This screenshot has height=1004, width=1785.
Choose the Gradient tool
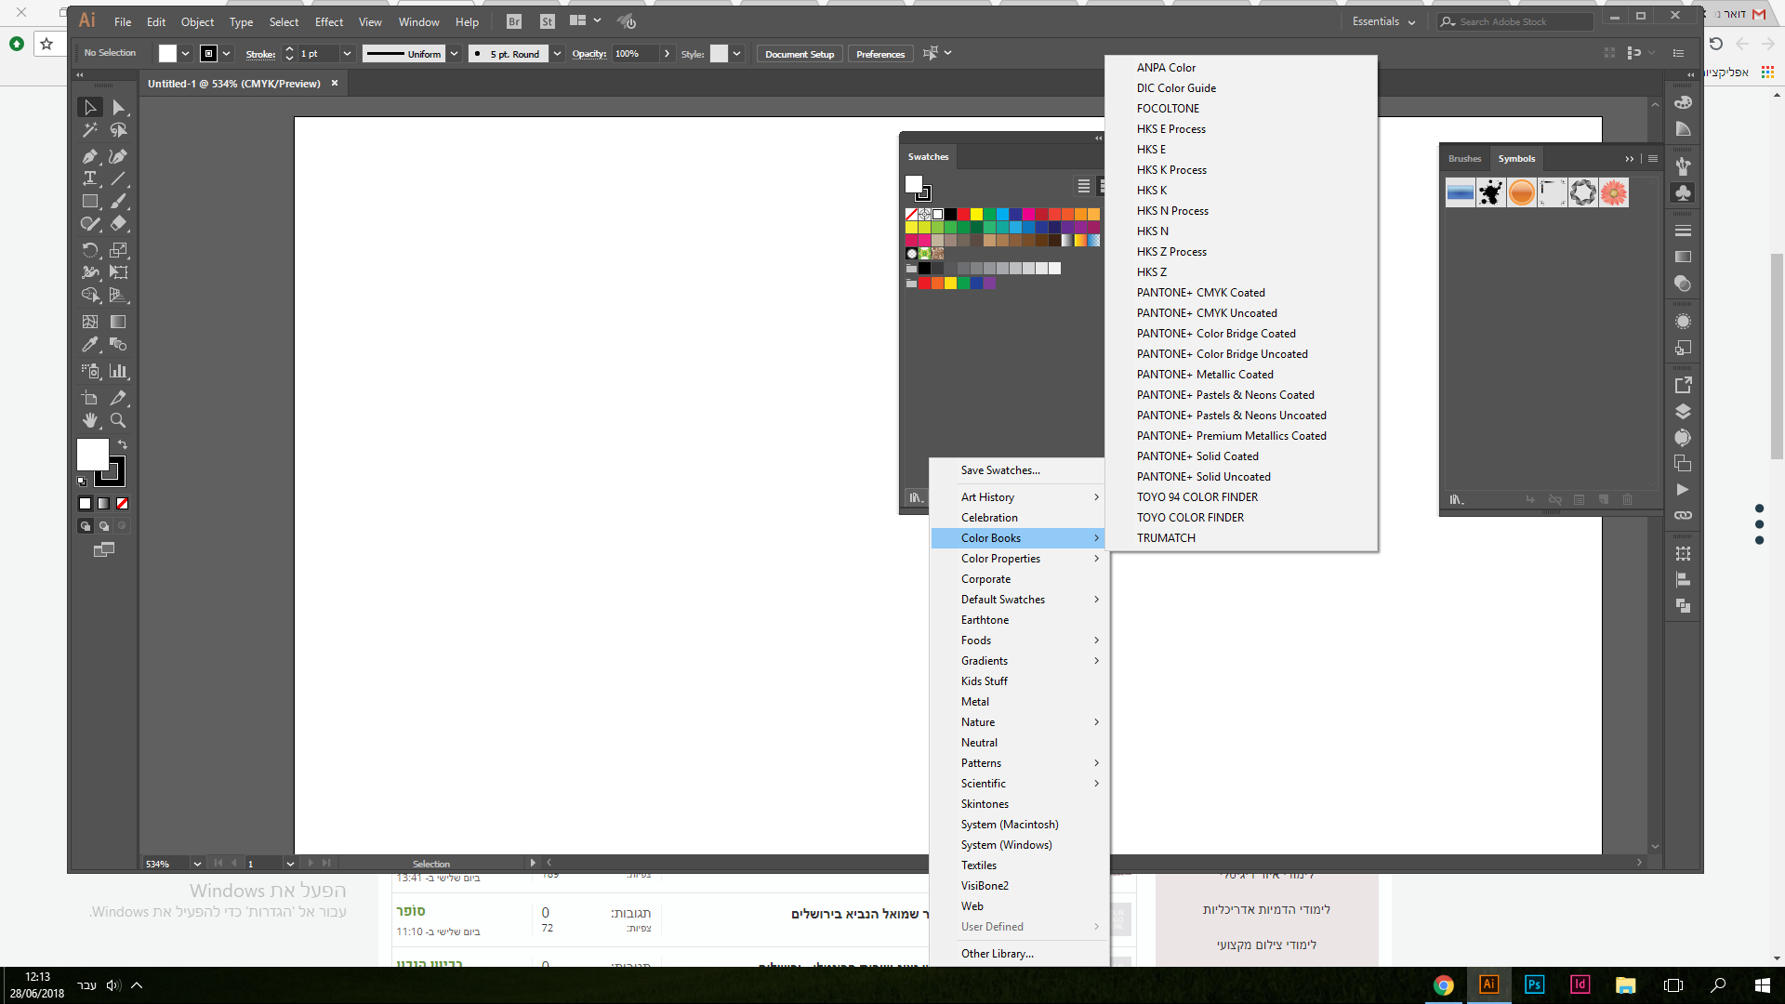118,322
